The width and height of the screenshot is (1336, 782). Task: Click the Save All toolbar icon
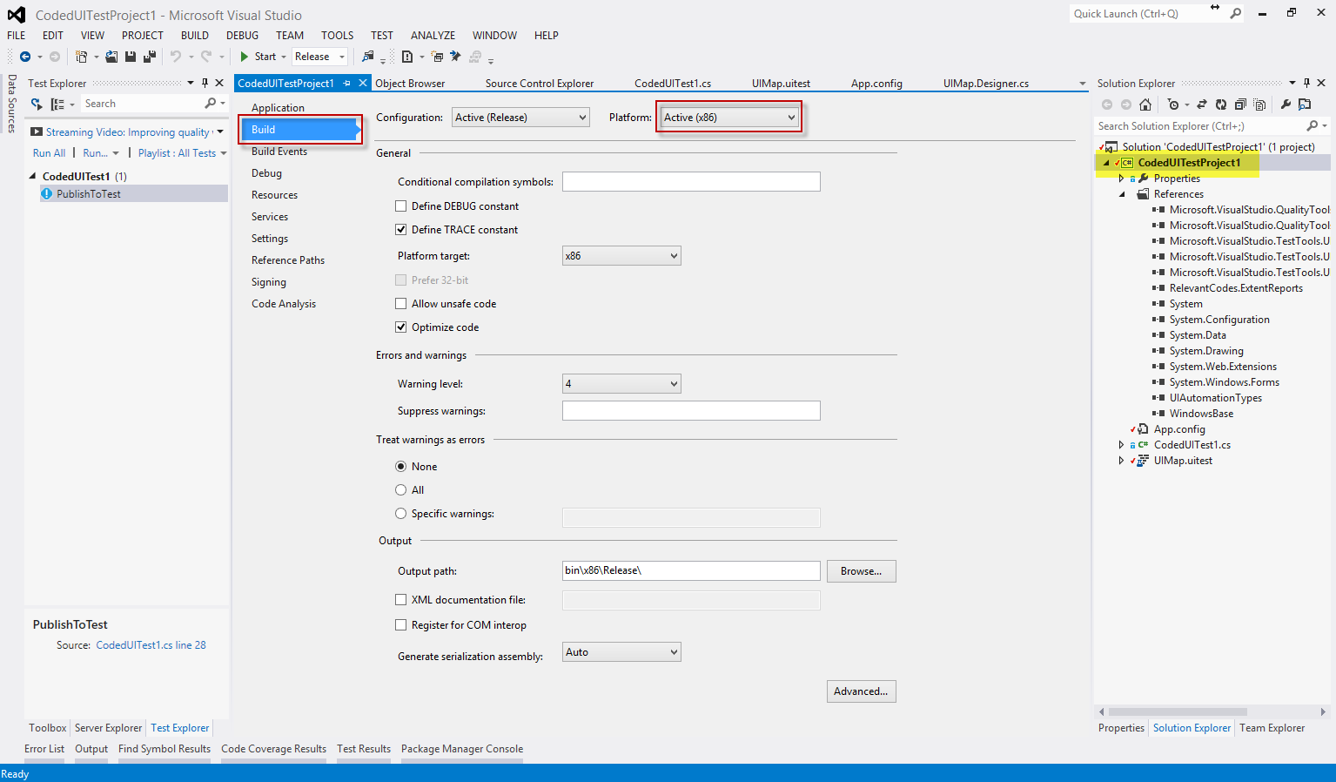150,57
